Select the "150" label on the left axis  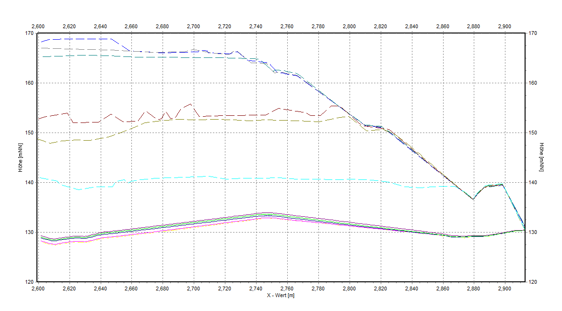click(29, 133)
